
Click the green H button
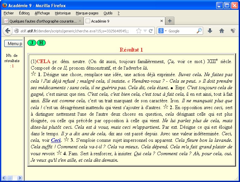(41, 43)
